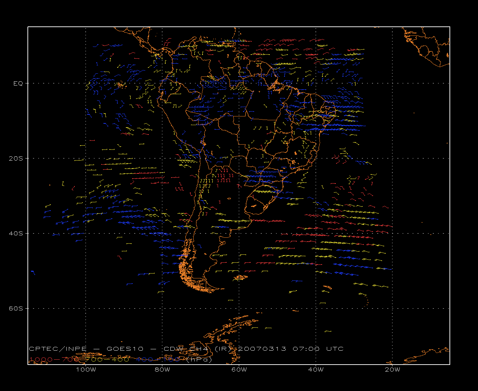Click the 40S latitude label
The height and width of the screenshot is (391, 478).
16,233
